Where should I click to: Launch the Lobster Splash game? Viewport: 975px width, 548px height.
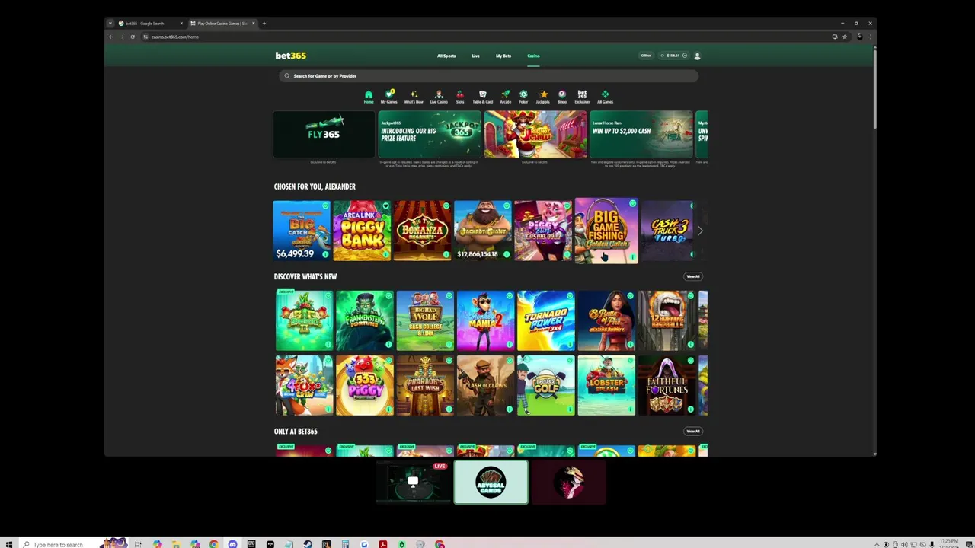(x=606, y=386)
